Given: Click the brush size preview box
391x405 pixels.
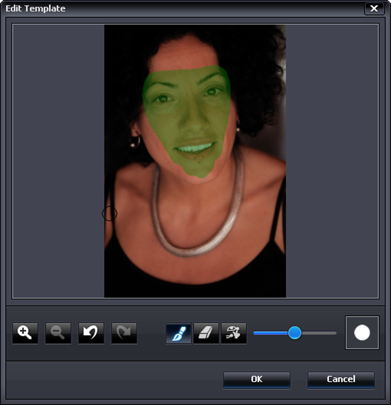Looking at the screenshot, I should click(x=362, y=333).
